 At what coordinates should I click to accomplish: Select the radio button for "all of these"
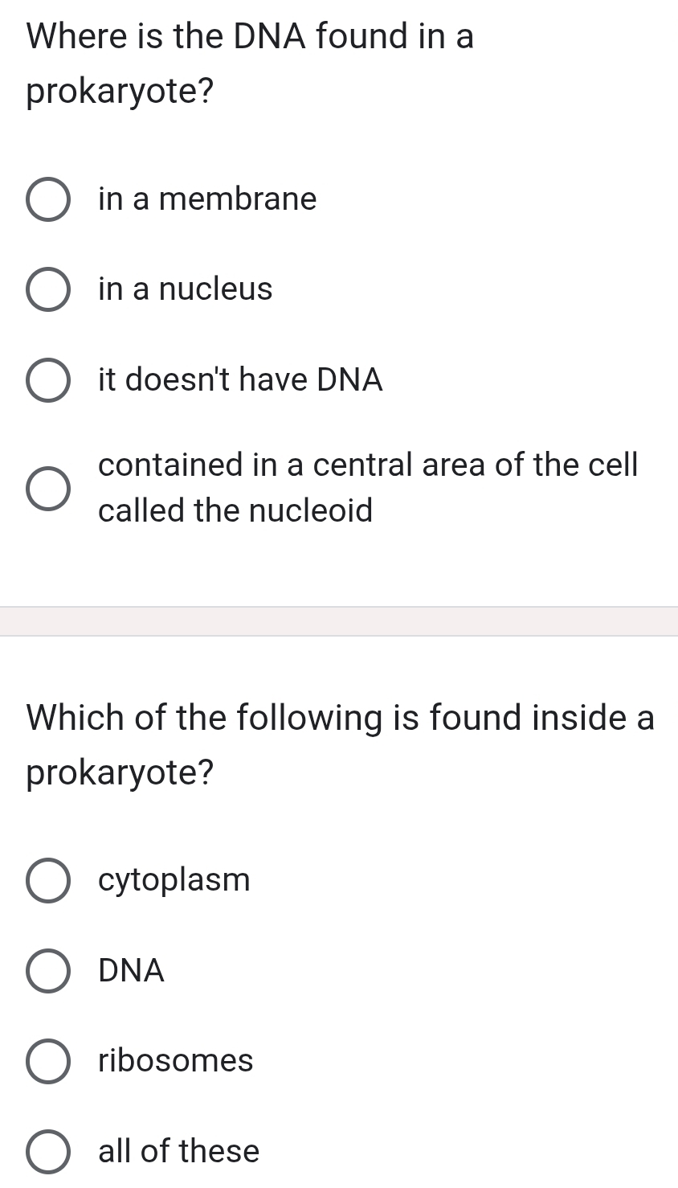pyautogui.click(x=49, y=1152)
